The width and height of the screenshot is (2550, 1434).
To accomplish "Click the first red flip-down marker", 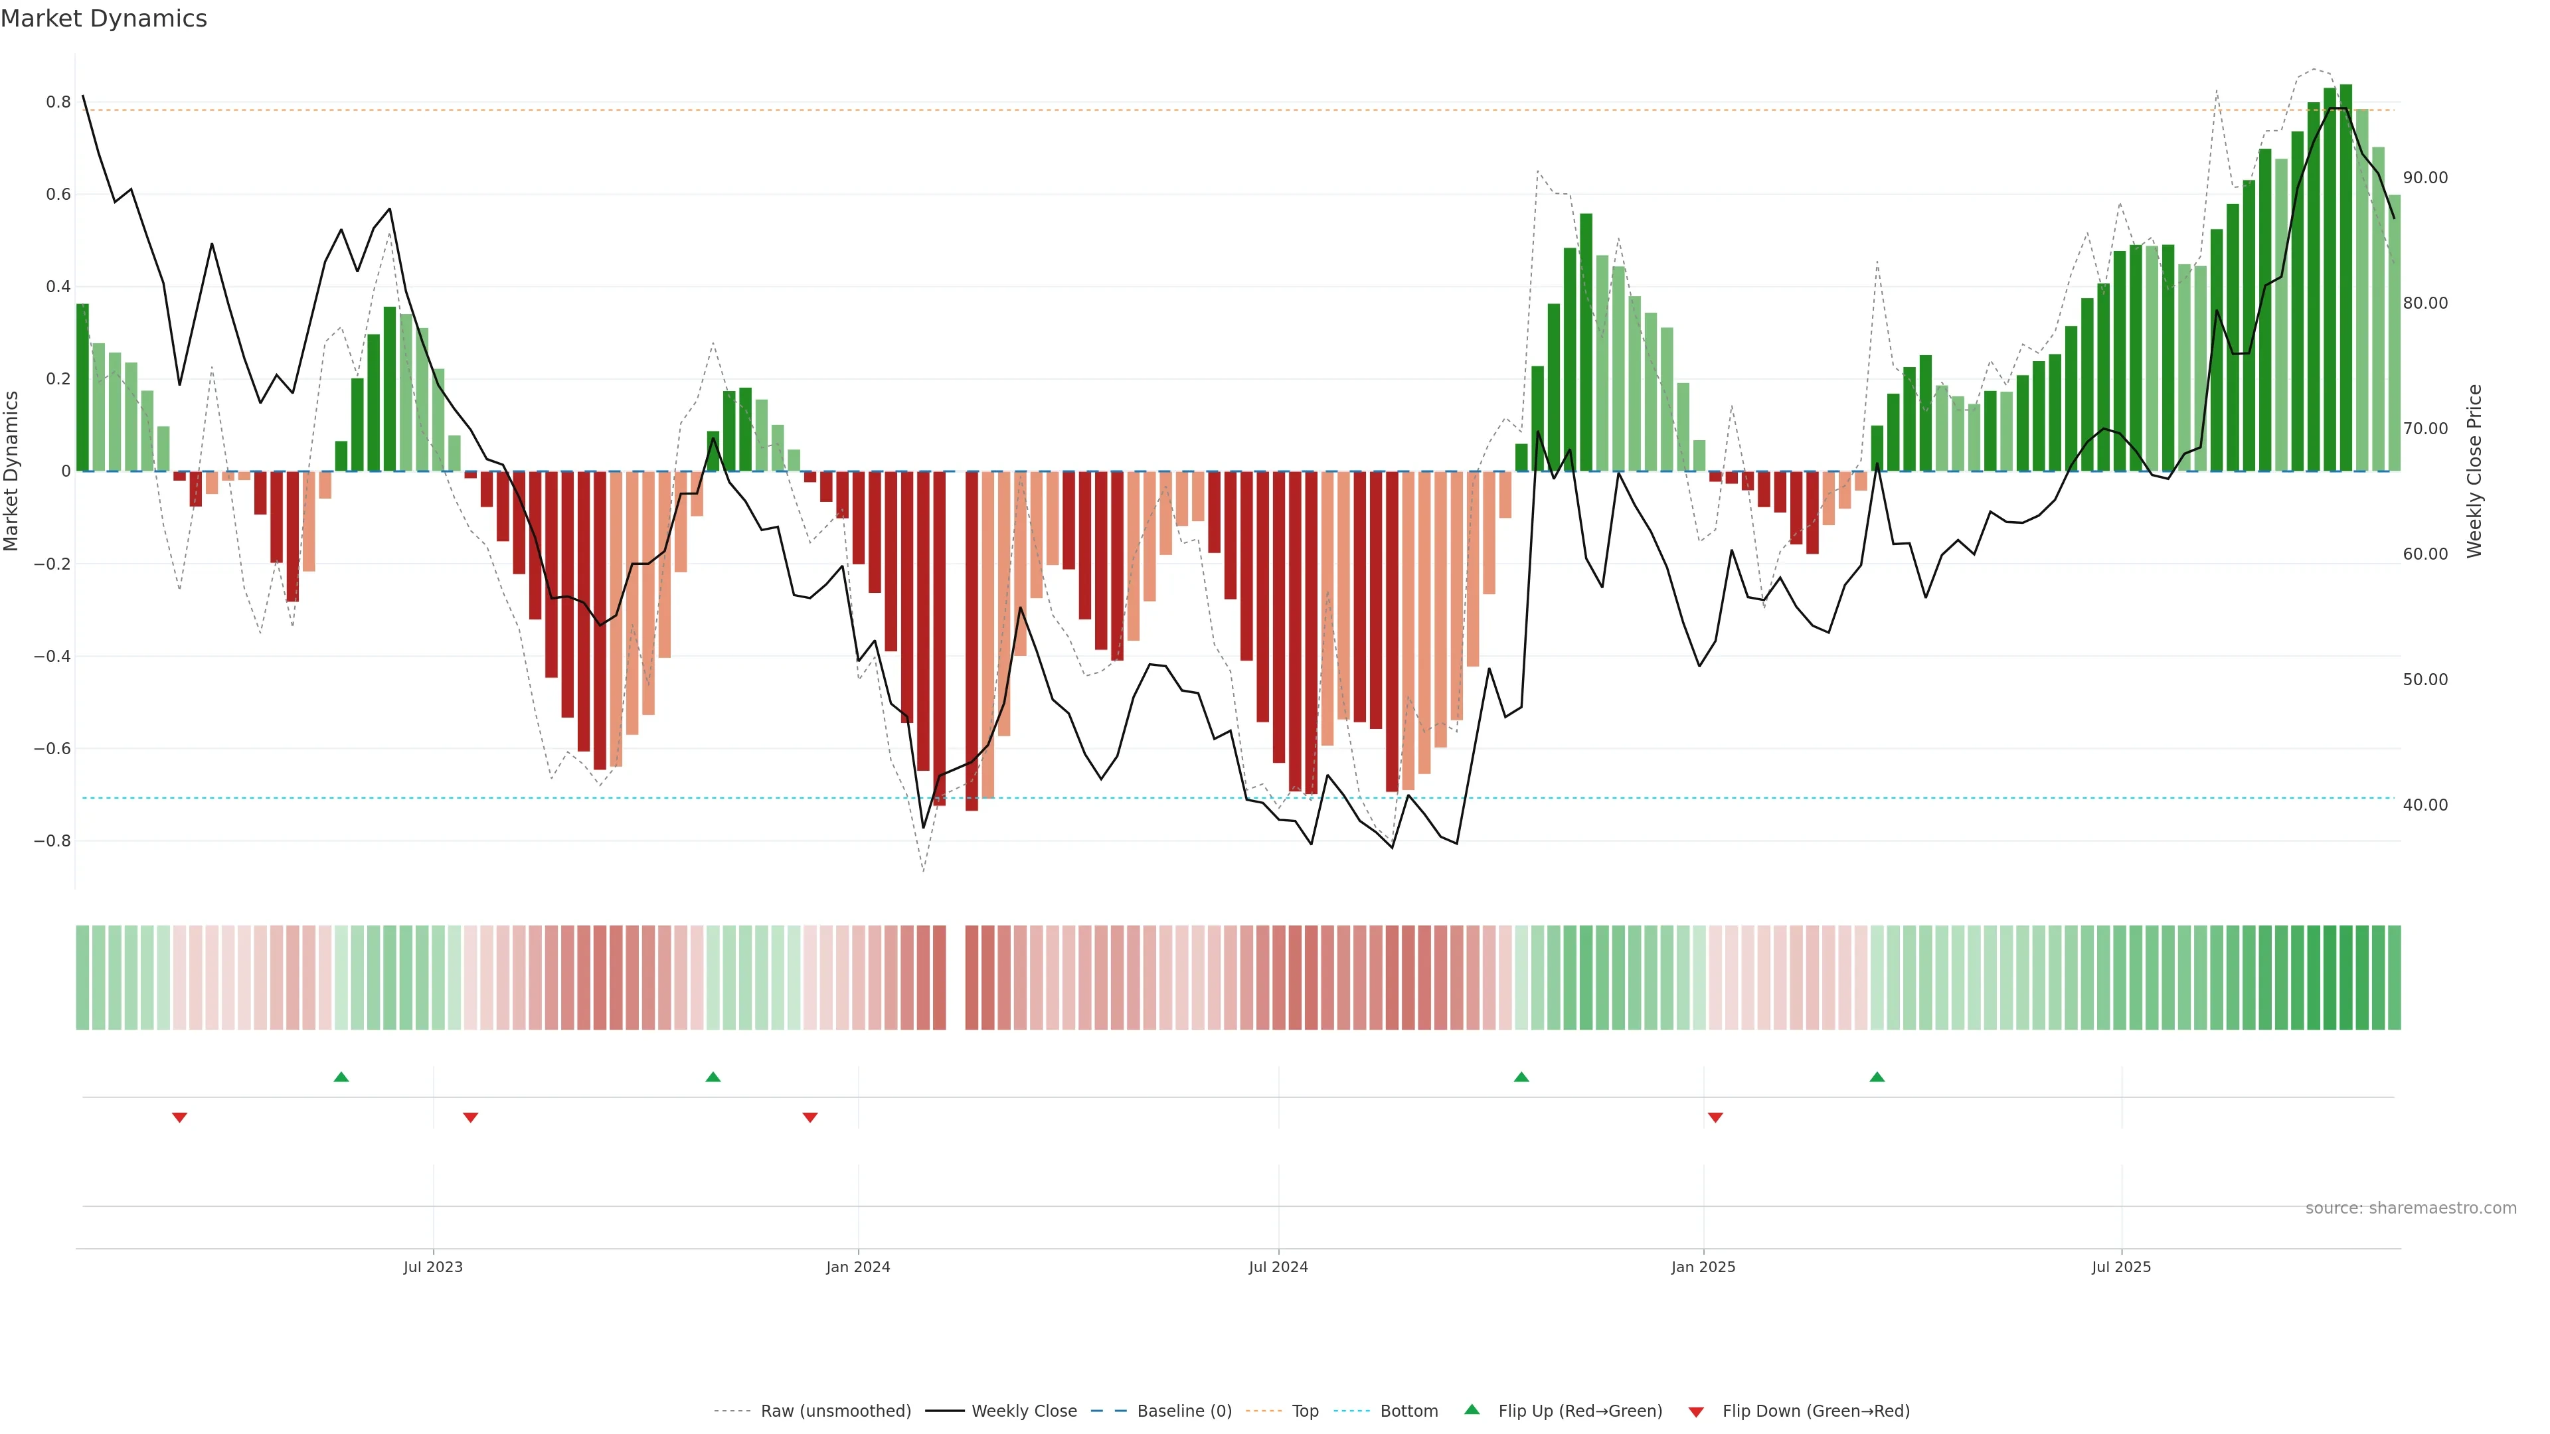I will [x=179, y=1117].
